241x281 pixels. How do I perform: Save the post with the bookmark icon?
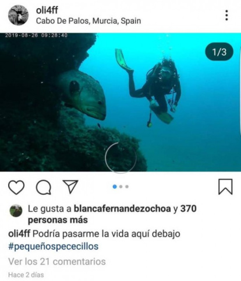(x=225, y=187)
